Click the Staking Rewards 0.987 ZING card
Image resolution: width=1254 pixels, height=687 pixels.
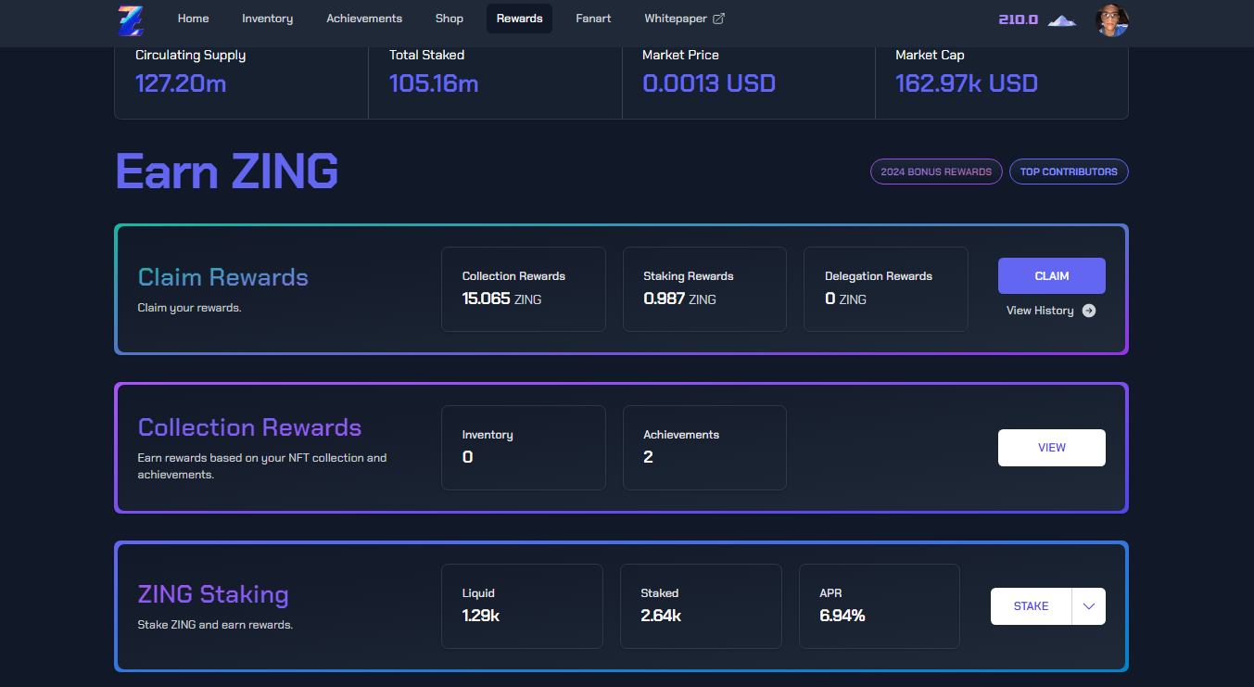tap(704, 289)
